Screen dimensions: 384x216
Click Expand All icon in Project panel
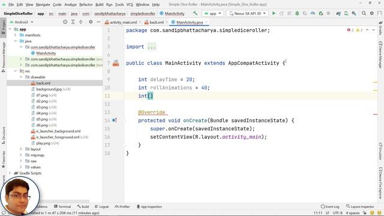click(73, 22)
